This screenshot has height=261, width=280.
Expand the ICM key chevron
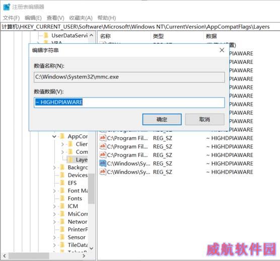point(54,206)
